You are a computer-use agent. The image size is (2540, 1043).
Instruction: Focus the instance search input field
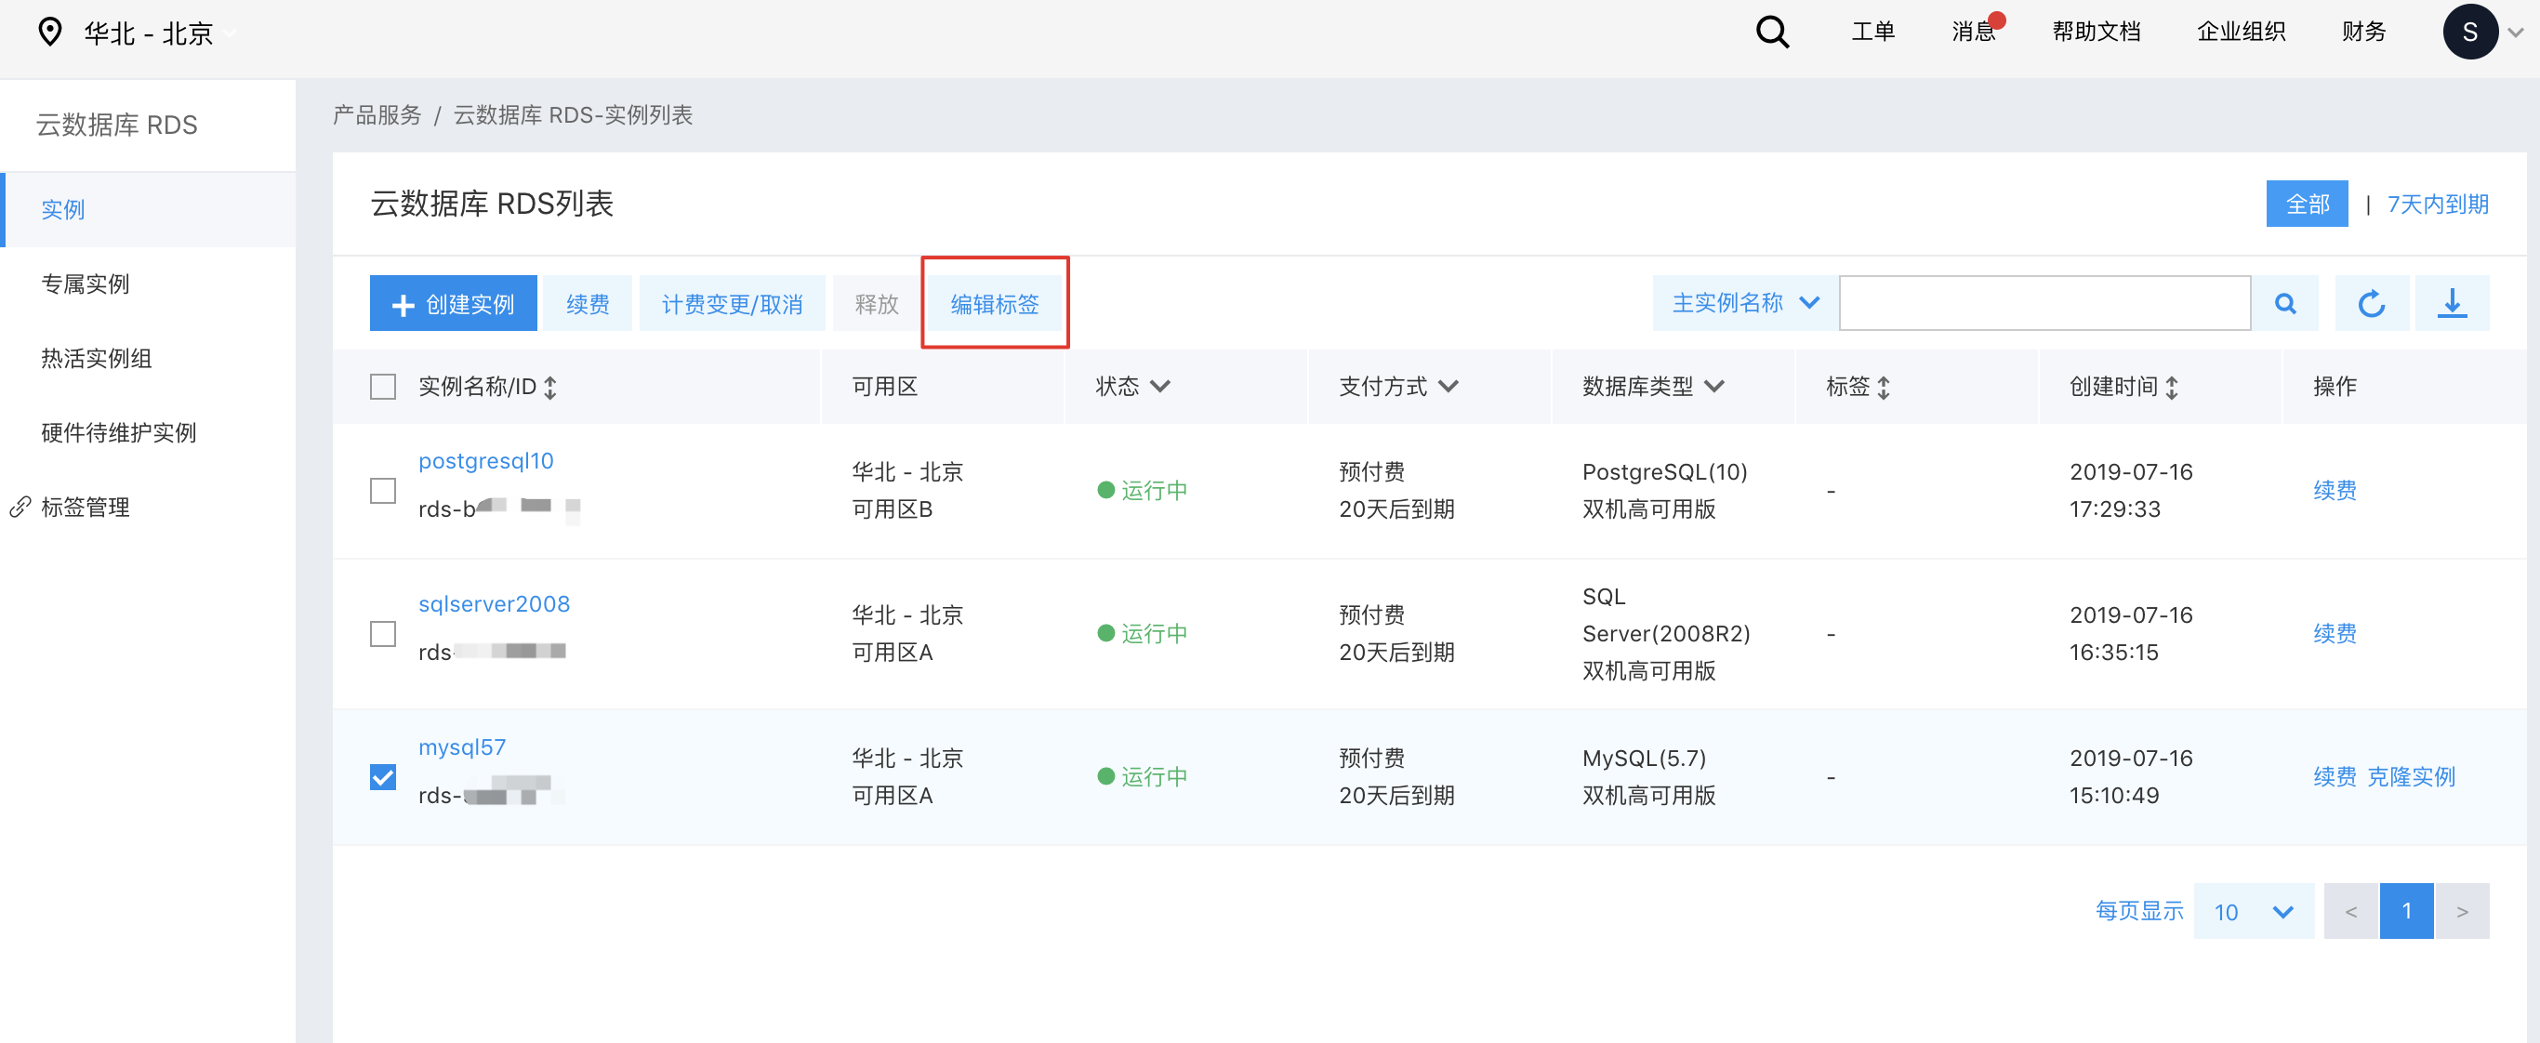[2044, 304]
